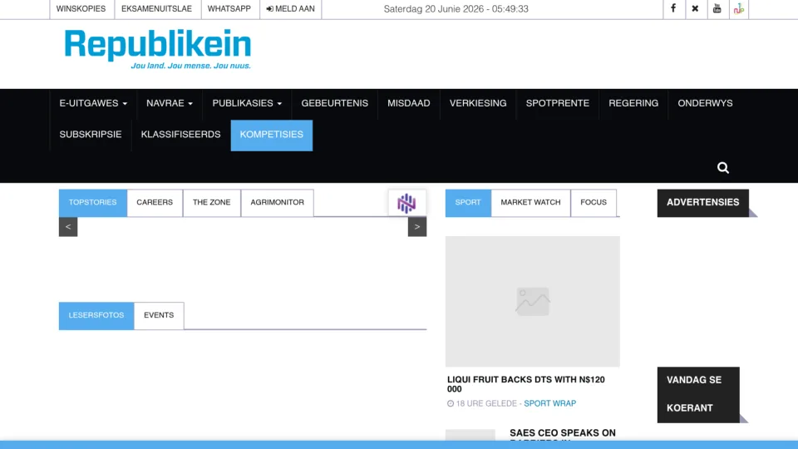The width and height of the screenshot is (798, 449).
Task: Click the WHATSAPP link
Action: tap(229, 8)
